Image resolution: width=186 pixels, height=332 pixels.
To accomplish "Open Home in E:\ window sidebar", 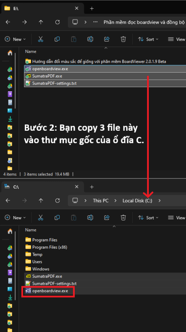I will pos(10,53).
